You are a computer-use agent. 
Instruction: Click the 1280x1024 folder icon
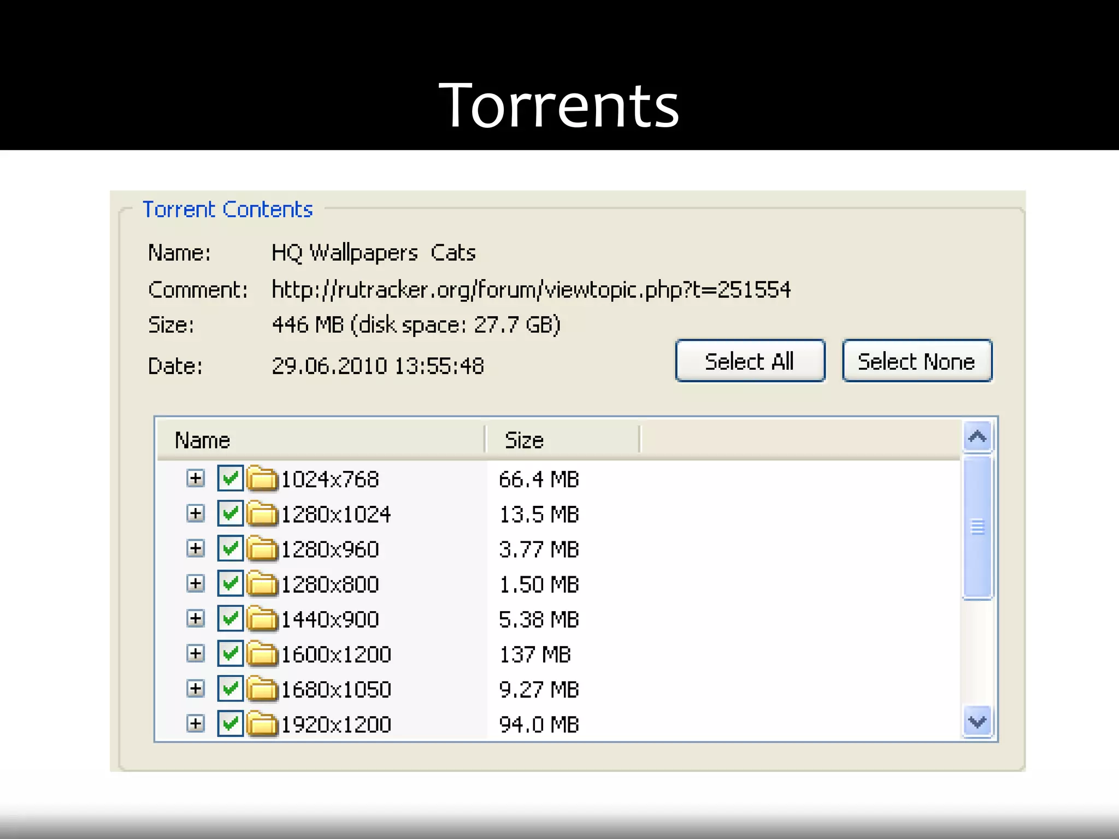(262, 514)
